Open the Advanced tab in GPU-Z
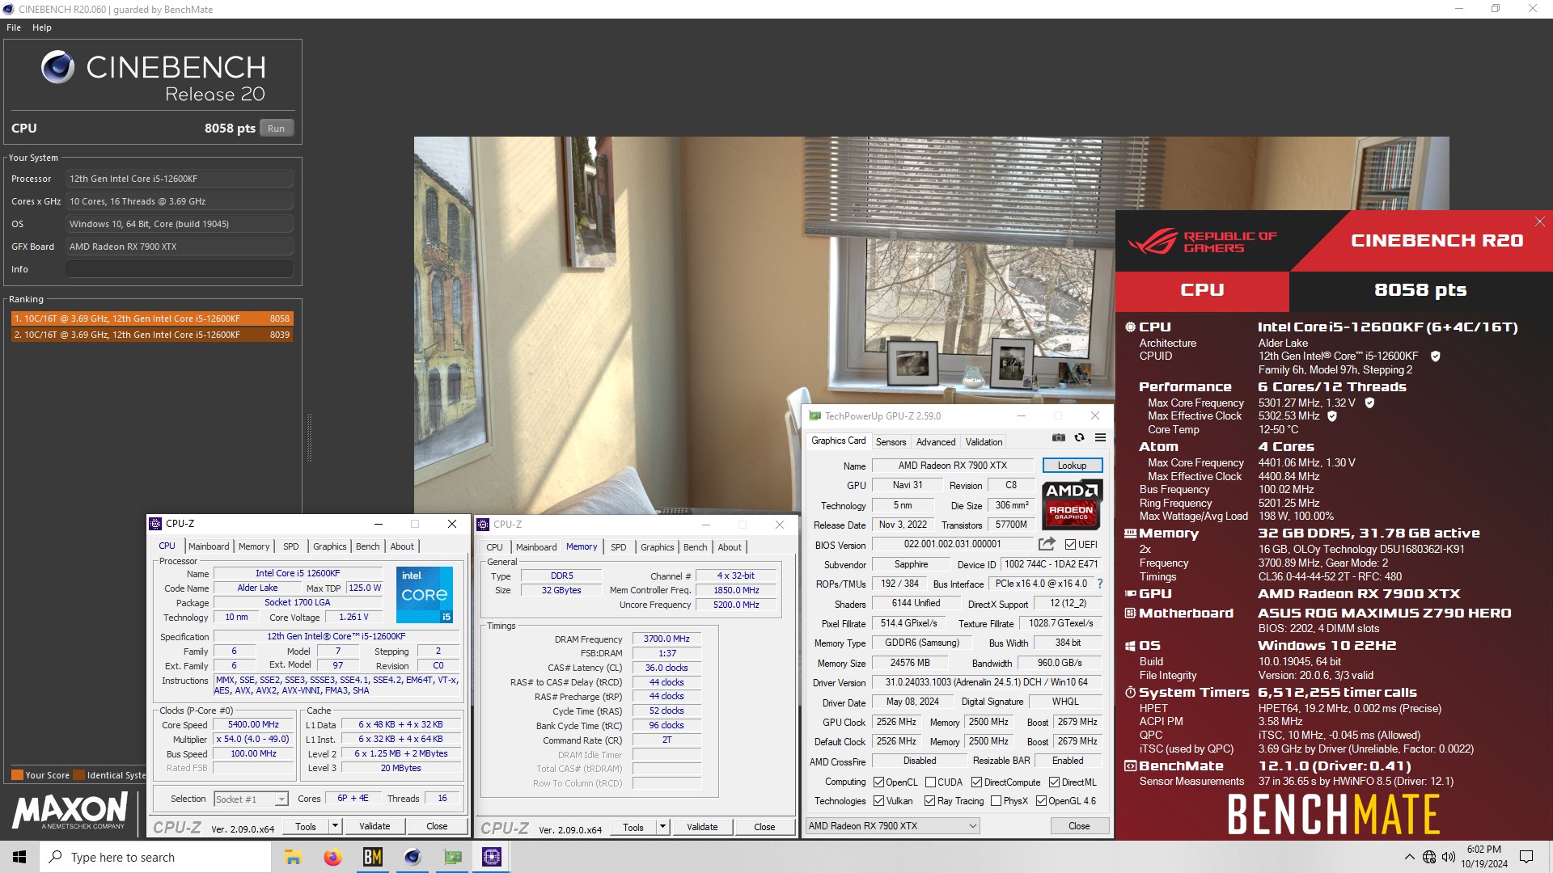This screenshot has height=873, width=1553. [936, 442]
